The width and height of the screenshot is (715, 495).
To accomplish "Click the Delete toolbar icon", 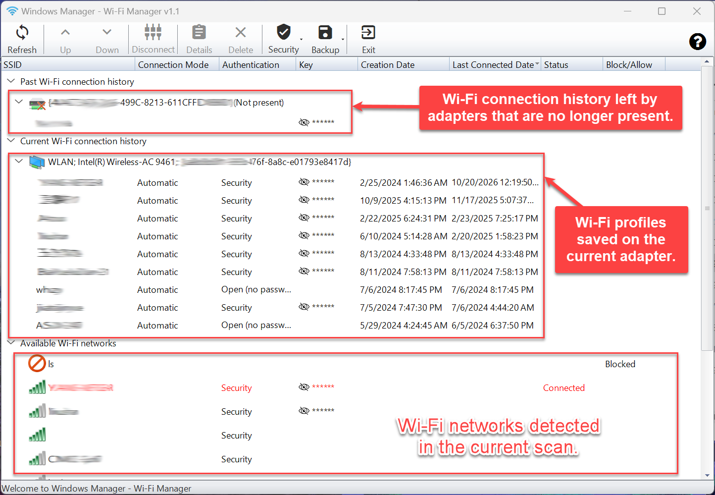I will click(241, 32).
